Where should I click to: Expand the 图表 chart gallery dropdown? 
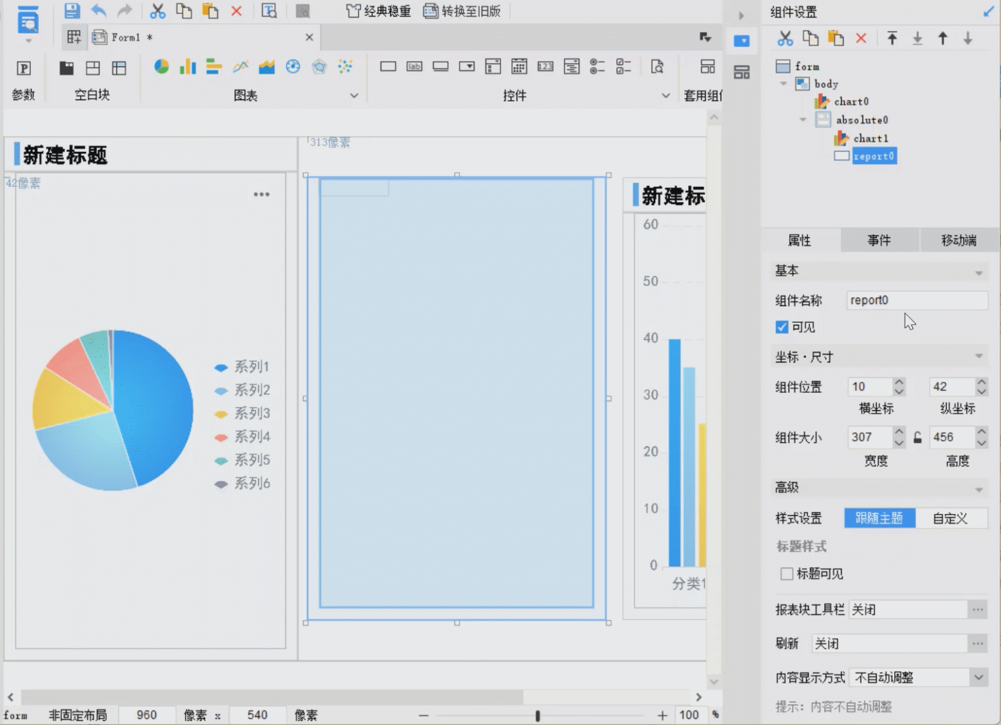click(354, 96)
